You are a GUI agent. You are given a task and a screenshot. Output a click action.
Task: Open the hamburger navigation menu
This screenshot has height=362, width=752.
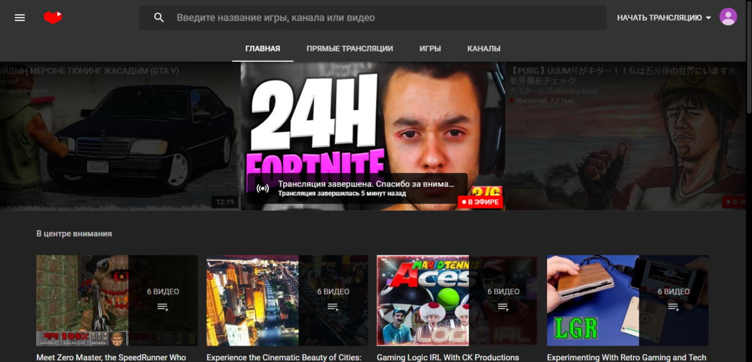[20, 18]
